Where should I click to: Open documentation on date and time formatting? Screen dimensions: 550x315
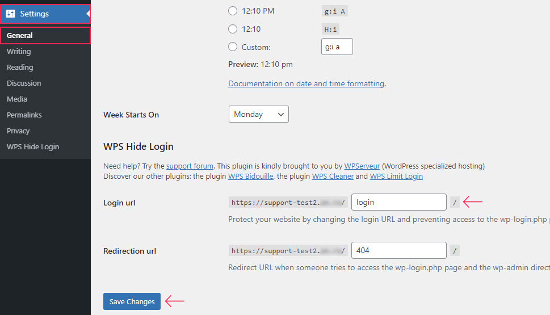point(307,83)
